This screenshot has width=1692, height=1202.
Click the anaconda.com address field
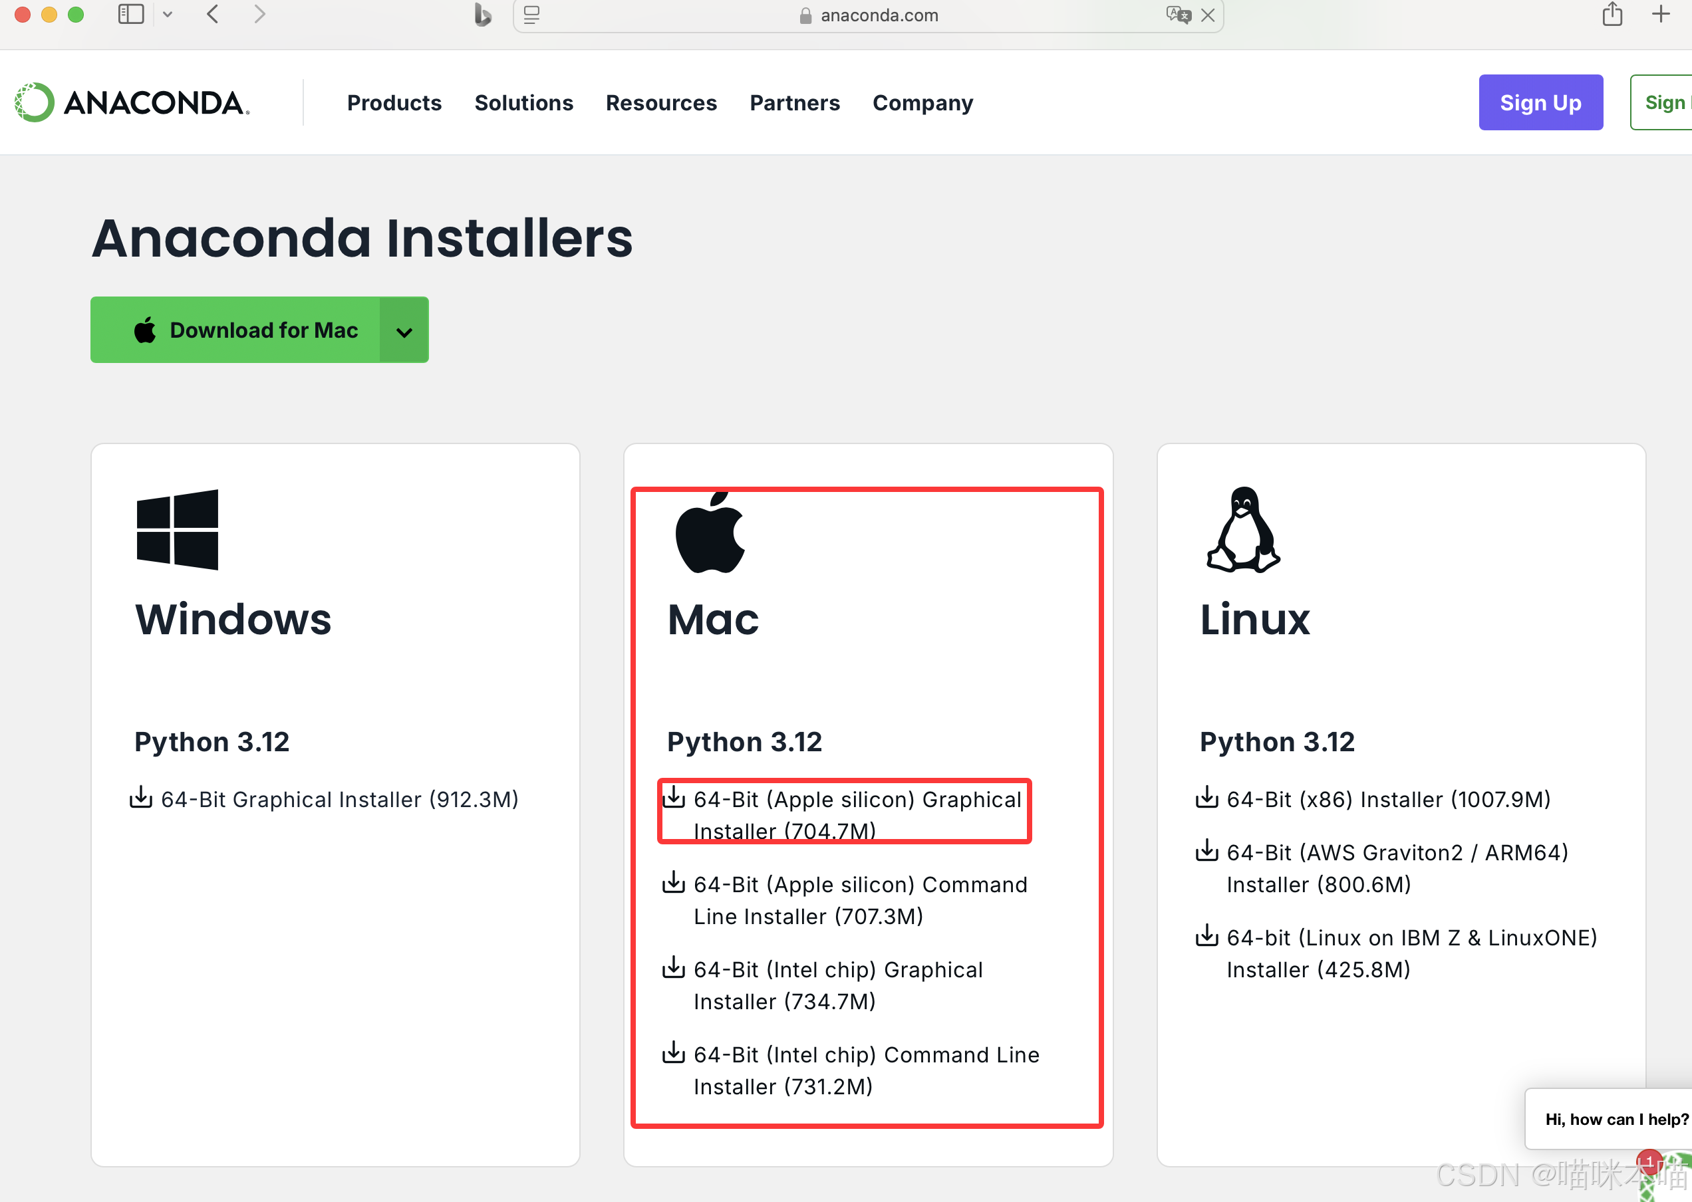[x=878, y=15]
